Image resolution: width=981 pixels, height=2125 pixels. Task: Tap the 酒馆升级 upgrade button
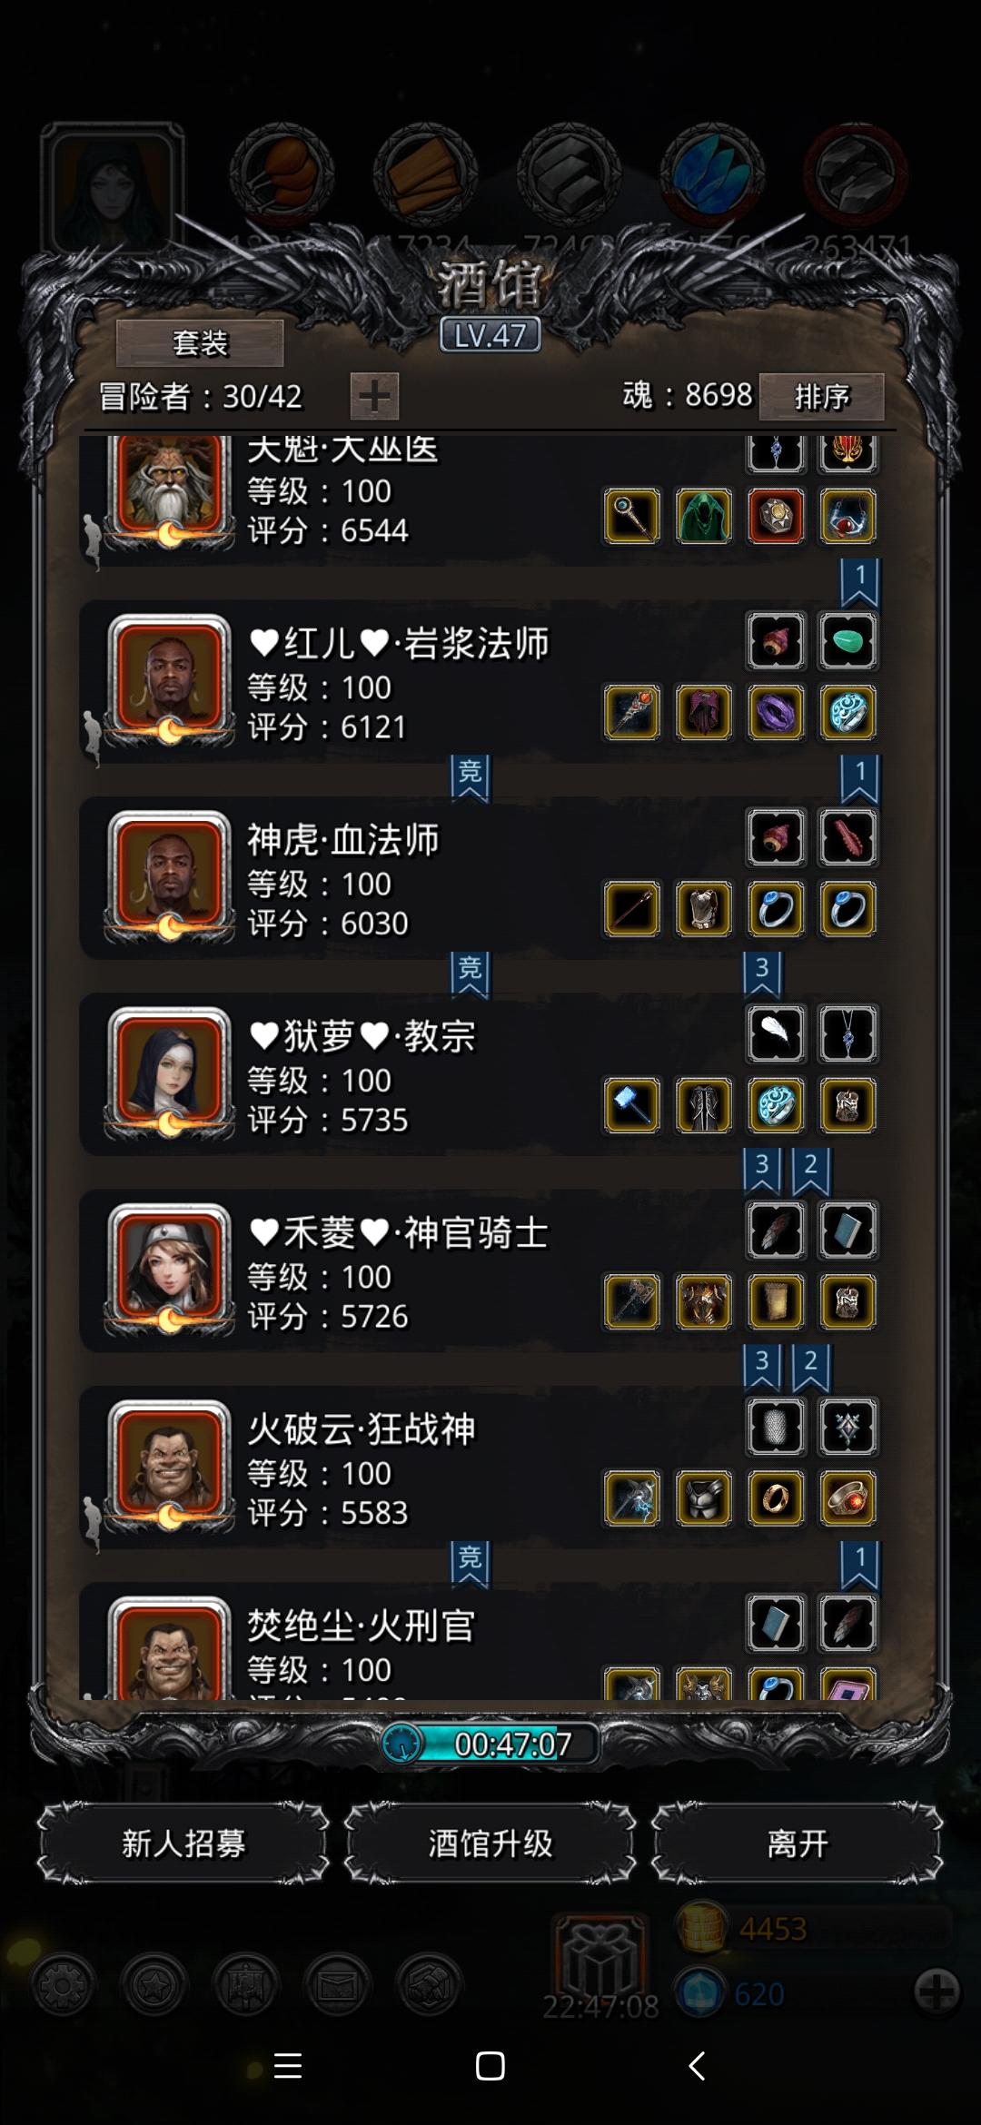[x=490, y=1843]
